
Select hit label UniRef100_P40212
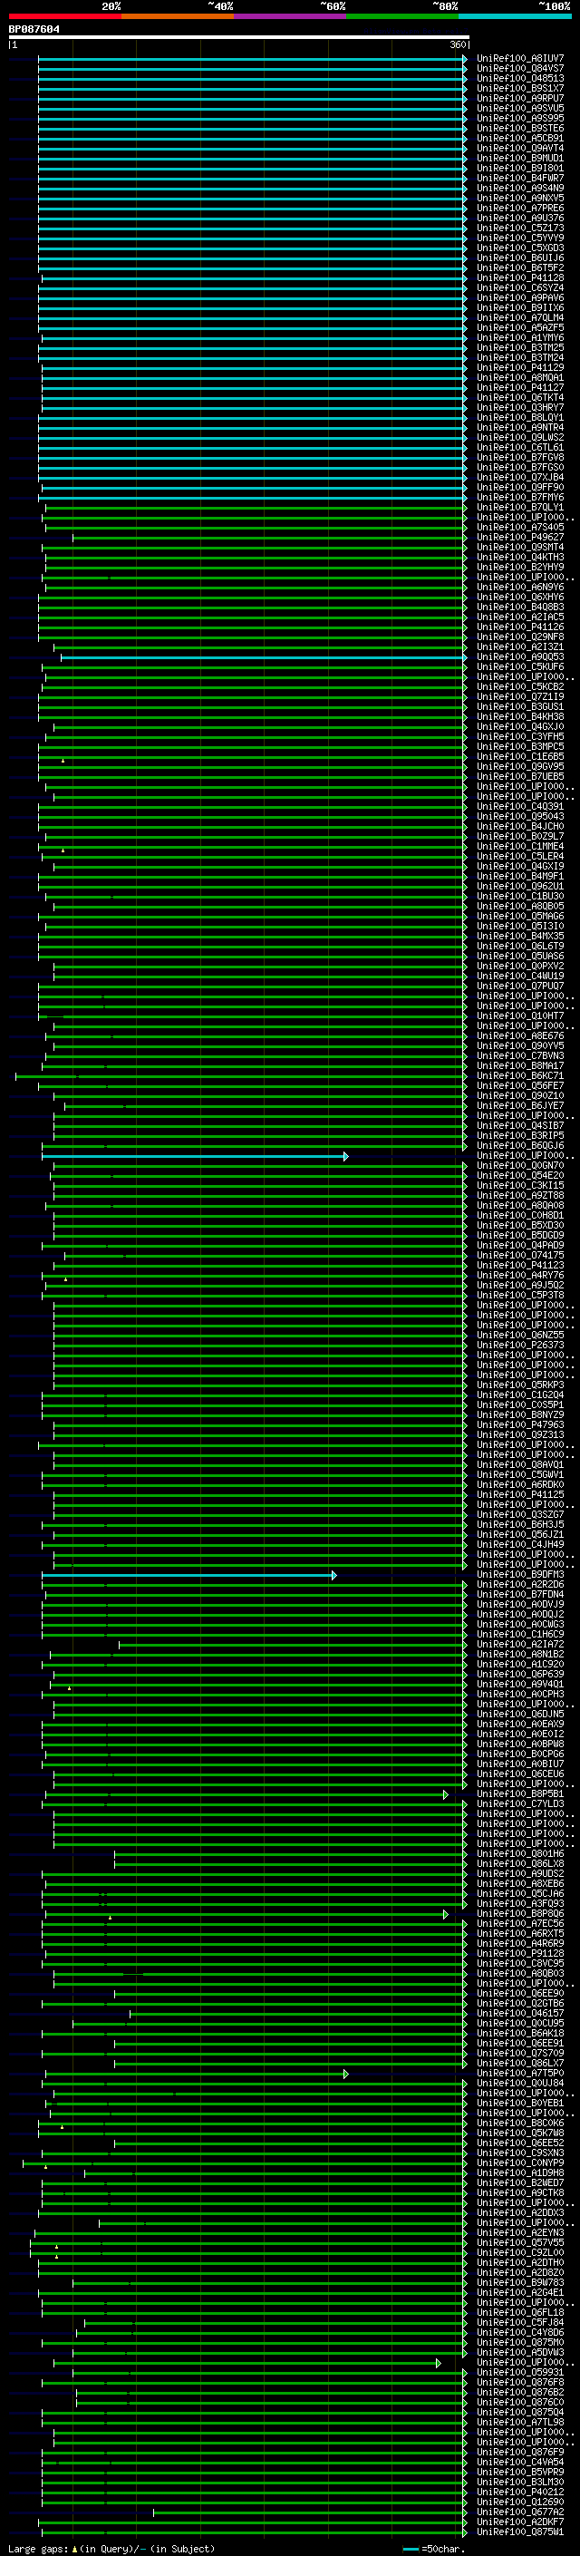519,2492
